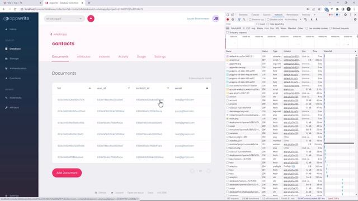Enable Preserve log checkbox
This screenshot has width=358, height=201.
point(250,20)
